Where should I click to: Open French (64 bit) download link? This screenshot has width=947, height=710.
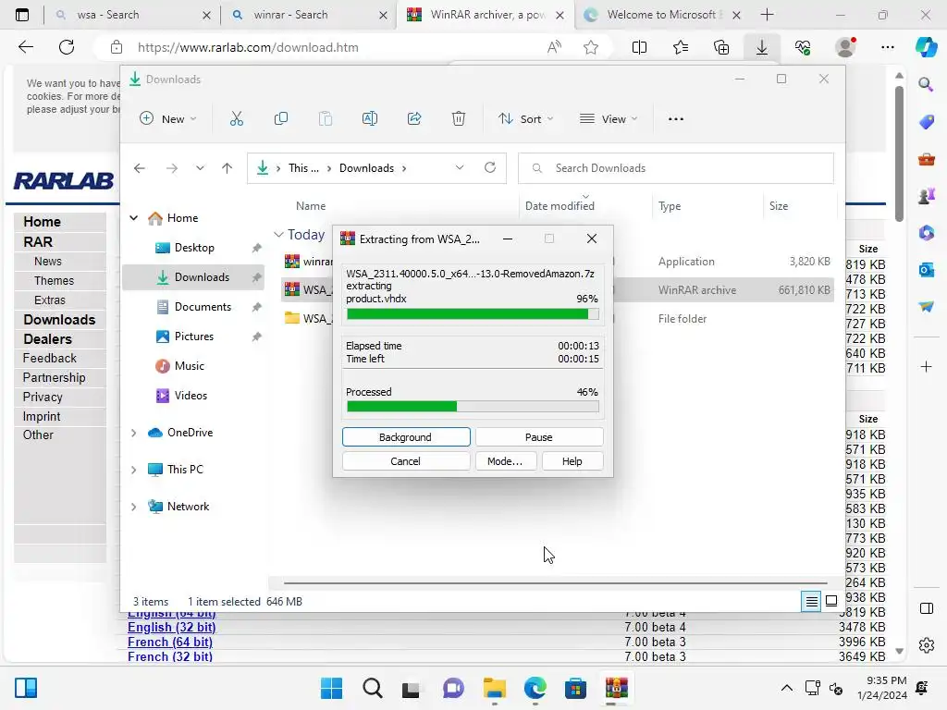tap(170, 642)
